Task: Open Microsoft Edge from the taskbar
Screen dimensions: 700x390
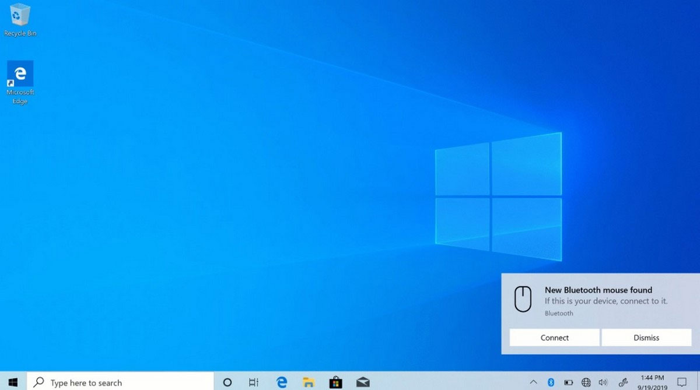Action: [x=281, y=382]
